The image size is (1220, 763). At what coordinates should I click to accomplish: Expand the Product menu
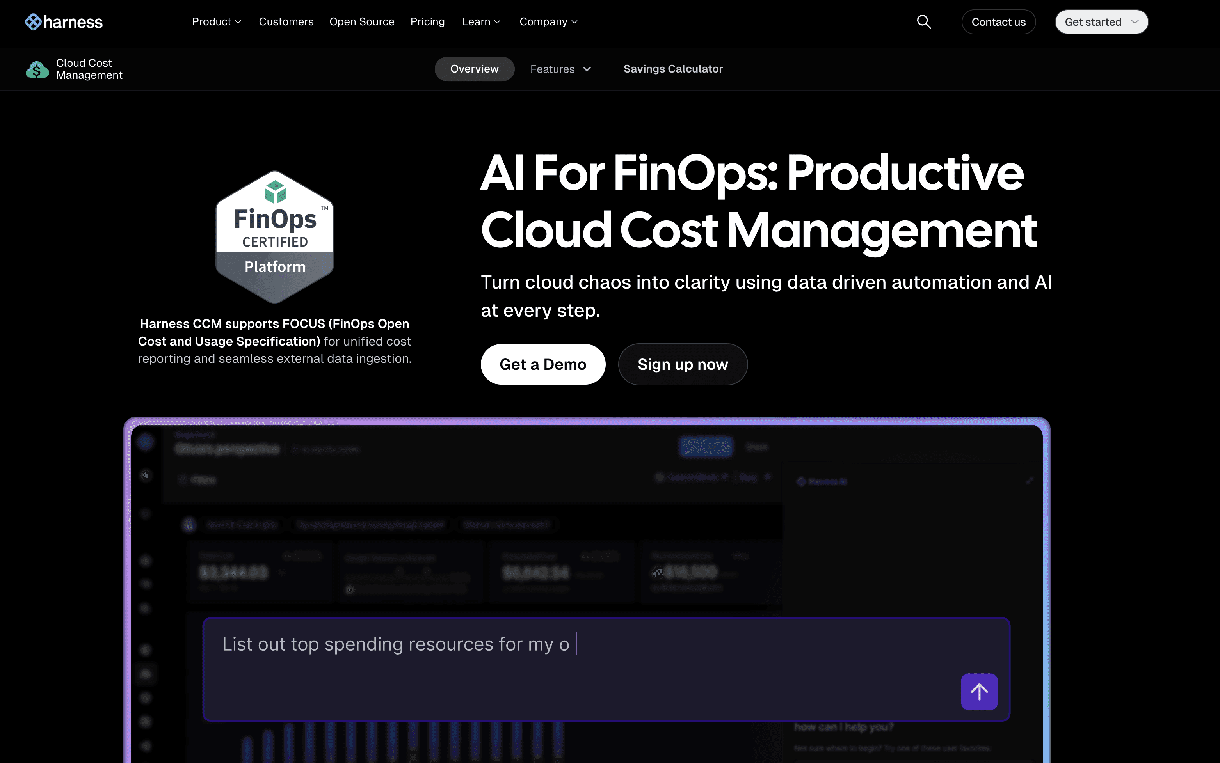217,22
